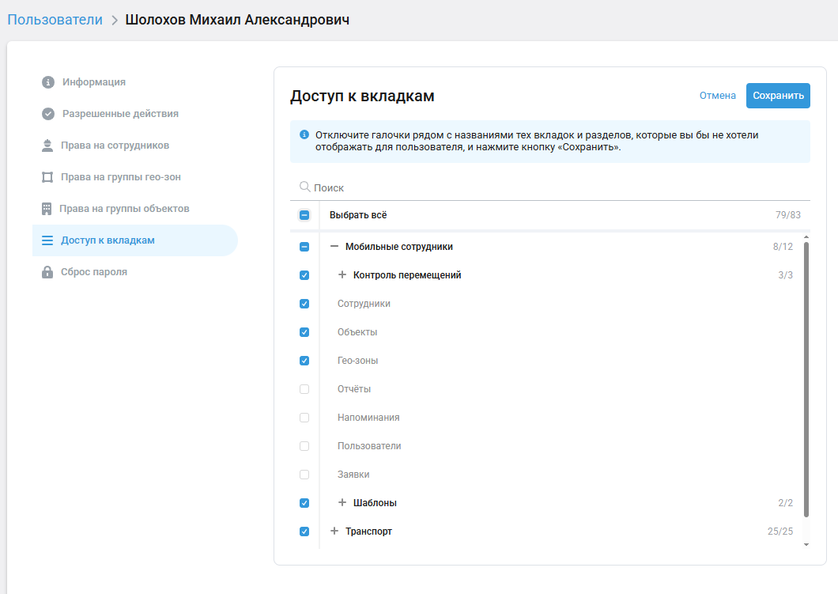This screenshot has height=594, width=838.
Task: Switch to Разрешенные действия tab
Action: click(120, 114)
